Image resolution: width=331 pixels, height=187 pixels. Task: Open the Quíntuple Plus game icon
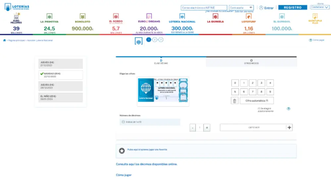tap(315, 16)
